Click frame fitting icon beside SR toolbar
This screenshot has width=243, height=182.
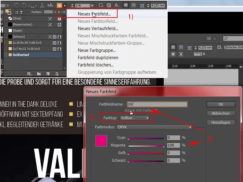(x=190, y=48)
